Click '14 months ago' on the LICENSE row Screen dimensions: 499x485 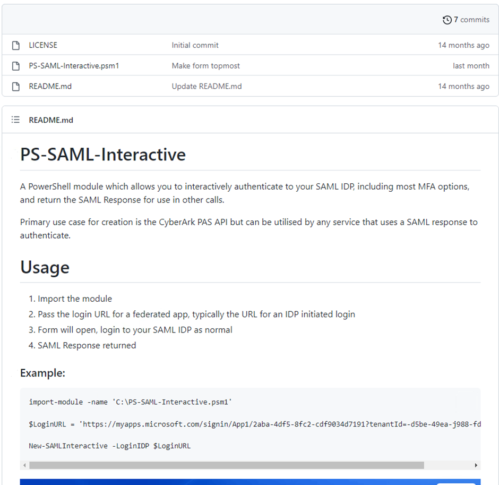click(x=463, y=45)
